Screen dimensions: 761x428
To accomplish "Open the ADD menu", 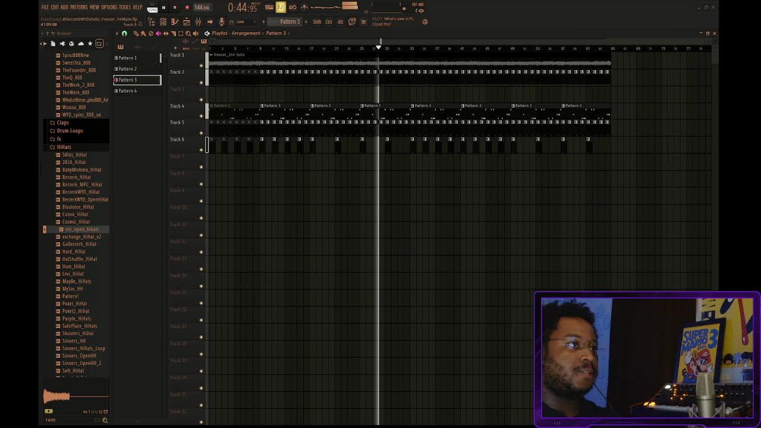I will coord(64,7).
